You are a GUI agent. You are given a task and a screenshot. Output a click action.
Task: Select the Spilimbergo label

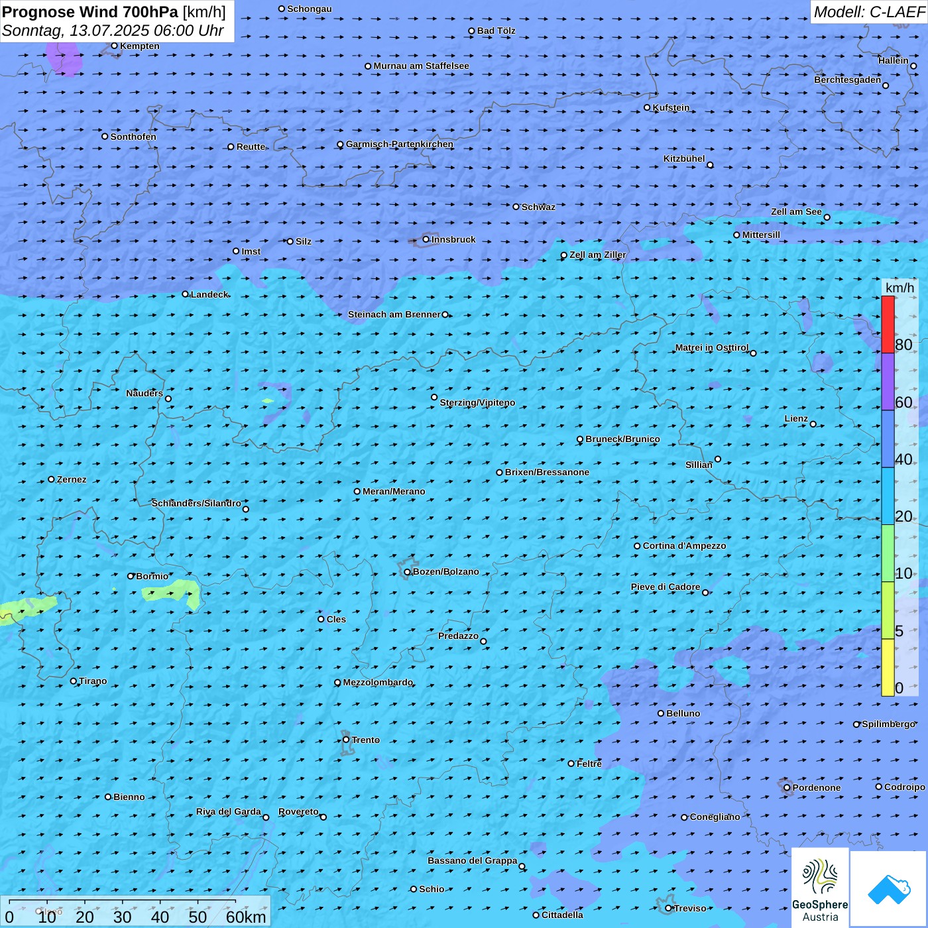[x=888, y=724]
